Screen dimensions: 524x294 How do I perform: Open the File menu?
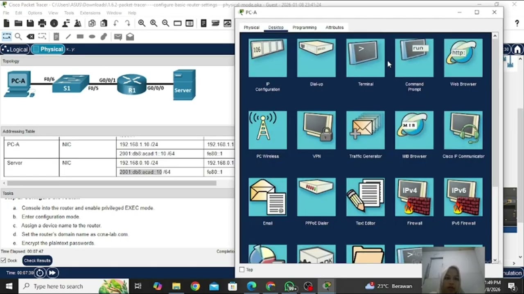[x=6, y=13]
